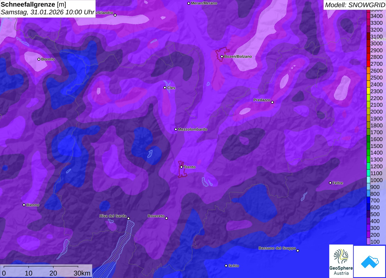Click the 300 legend value
The width and height of the screenshot is (386, 278).
[375, 228]
